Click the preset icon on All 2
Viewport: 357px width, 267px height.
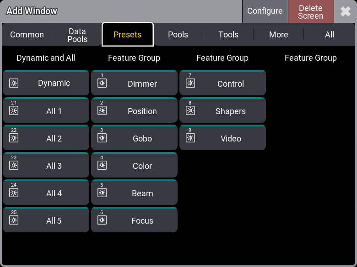tap(14, 138)
